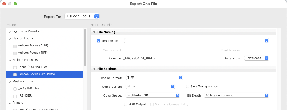Select the _MASTER TIFF preset

tap(28, 88)
